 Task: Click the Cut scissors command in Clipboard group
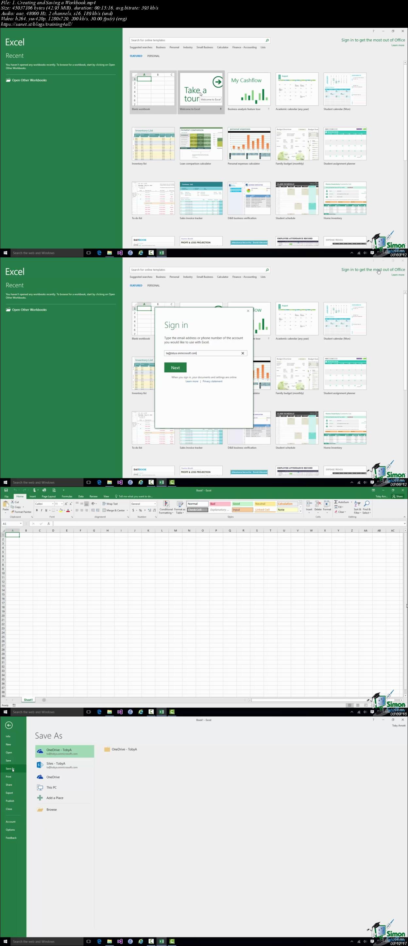15,502
